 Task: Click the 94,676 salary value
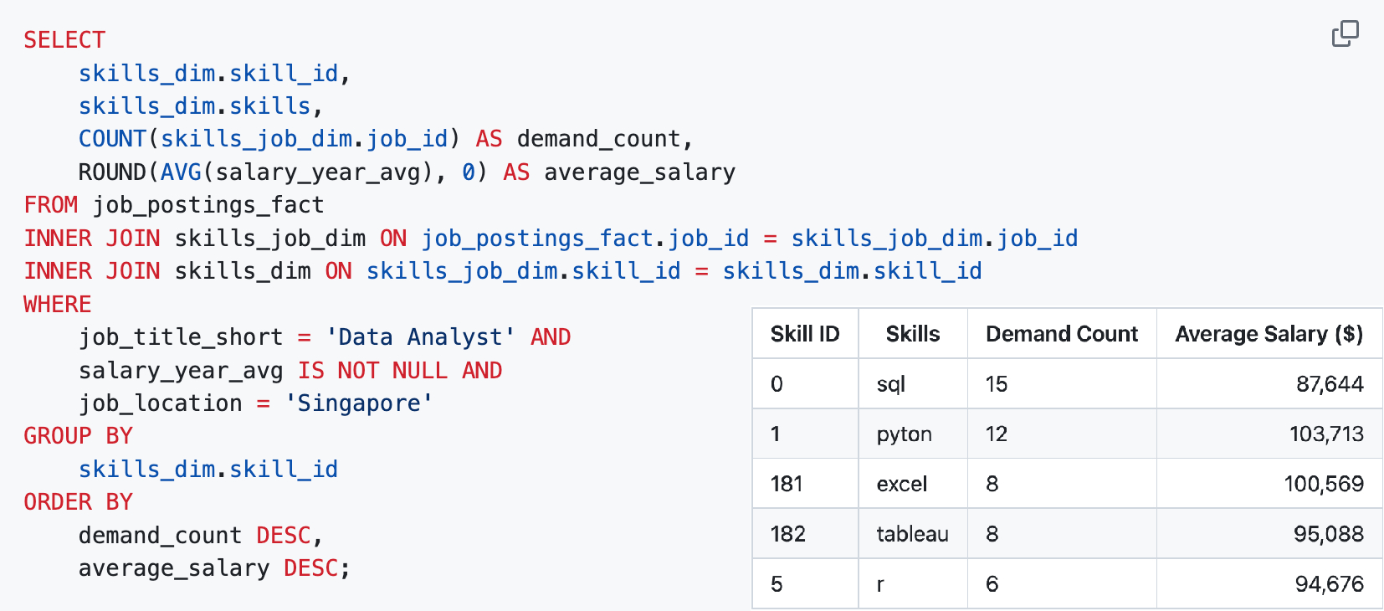coord(1330,584)
